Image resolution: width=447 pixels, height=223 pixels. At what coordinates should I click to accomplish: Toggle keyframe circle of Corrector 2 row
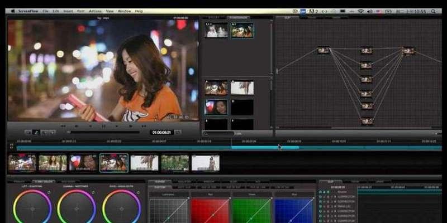tap(320, 202)
